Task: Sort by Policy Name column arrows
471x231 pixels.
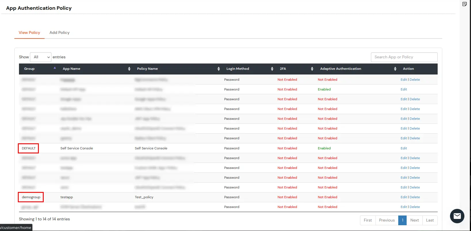Action: click(219, 69)
